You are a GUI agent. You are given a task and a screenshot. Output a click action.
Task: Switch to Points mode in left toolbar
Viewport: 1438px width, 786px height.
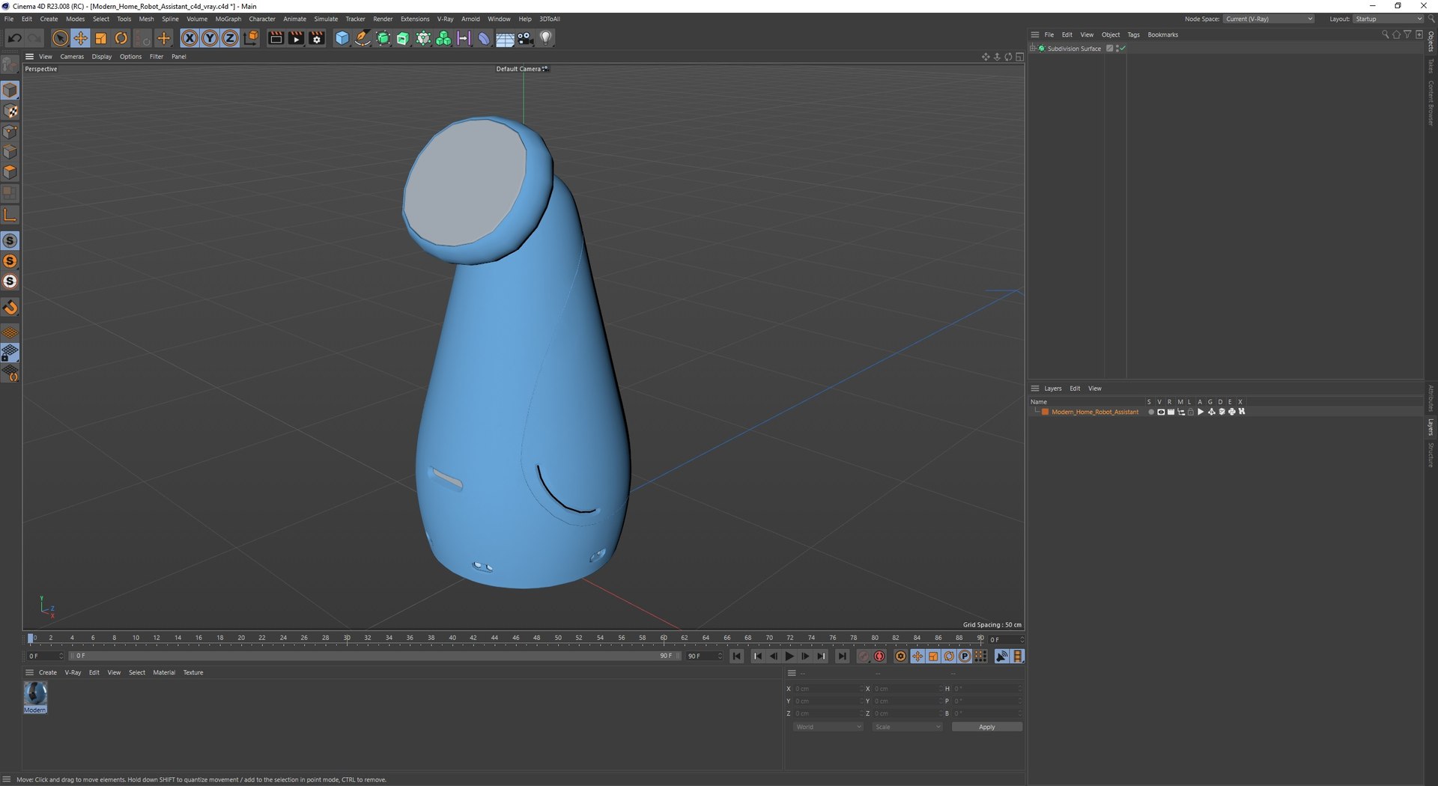coord(10,132)
